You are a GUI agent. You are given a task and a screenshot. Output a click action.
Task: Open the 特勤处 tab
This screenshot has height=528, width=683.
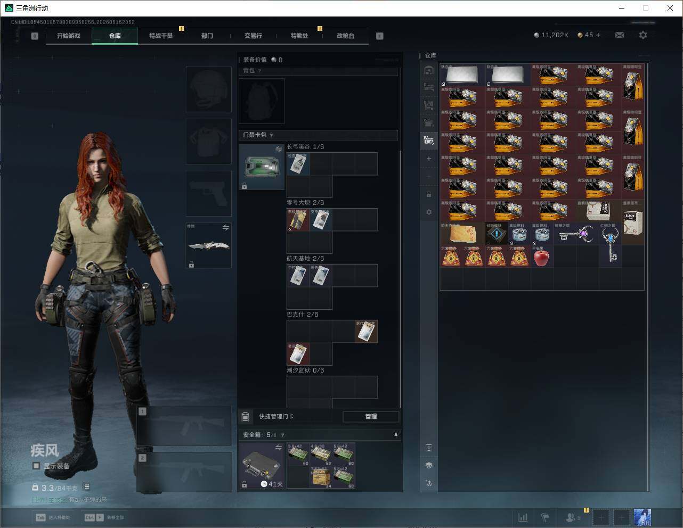[x=299, y=36]
